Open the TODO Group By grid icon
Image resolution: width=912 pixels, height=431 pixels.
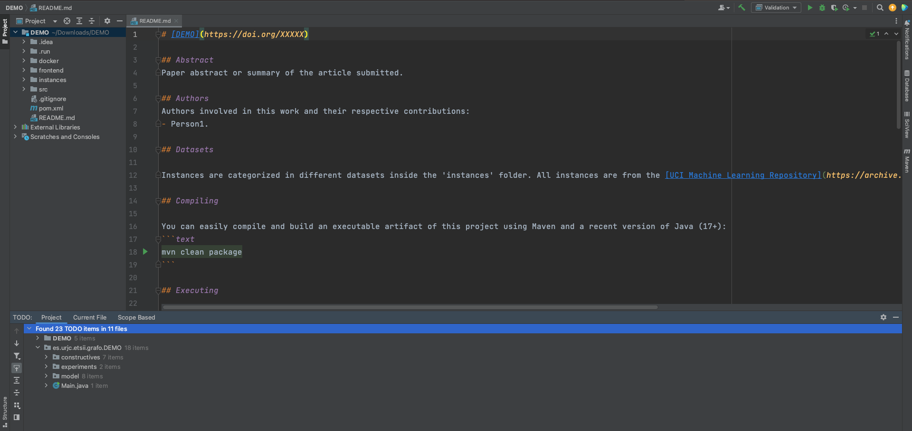pyautogui.click(x=17, y=405)
